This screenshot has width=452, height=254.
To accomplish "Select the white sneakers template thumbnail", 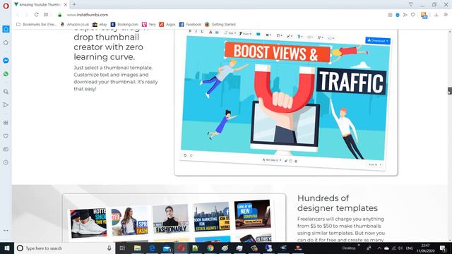I will pos(88,223).
